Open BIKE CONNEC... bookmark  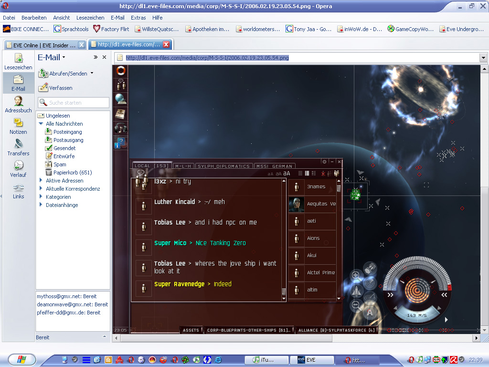26,29
